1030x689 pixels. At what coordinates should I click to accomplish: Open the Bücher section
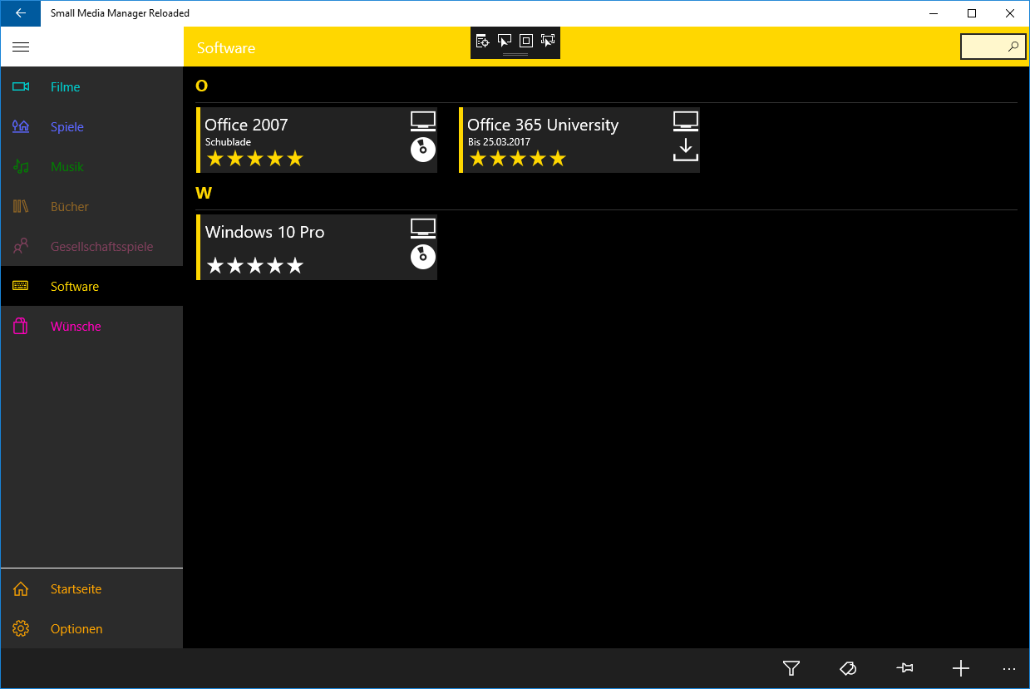(91, 207)
